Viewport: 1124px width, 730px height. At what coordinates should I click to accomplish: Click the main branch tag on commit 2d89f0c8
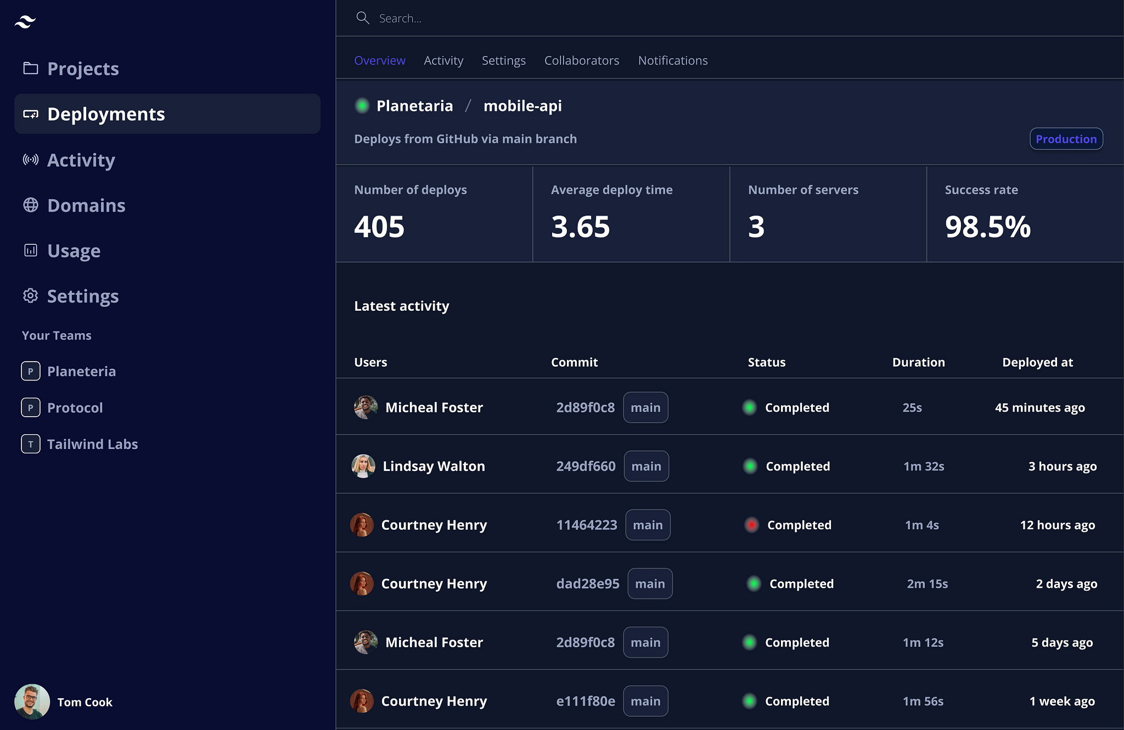[645, 407]
